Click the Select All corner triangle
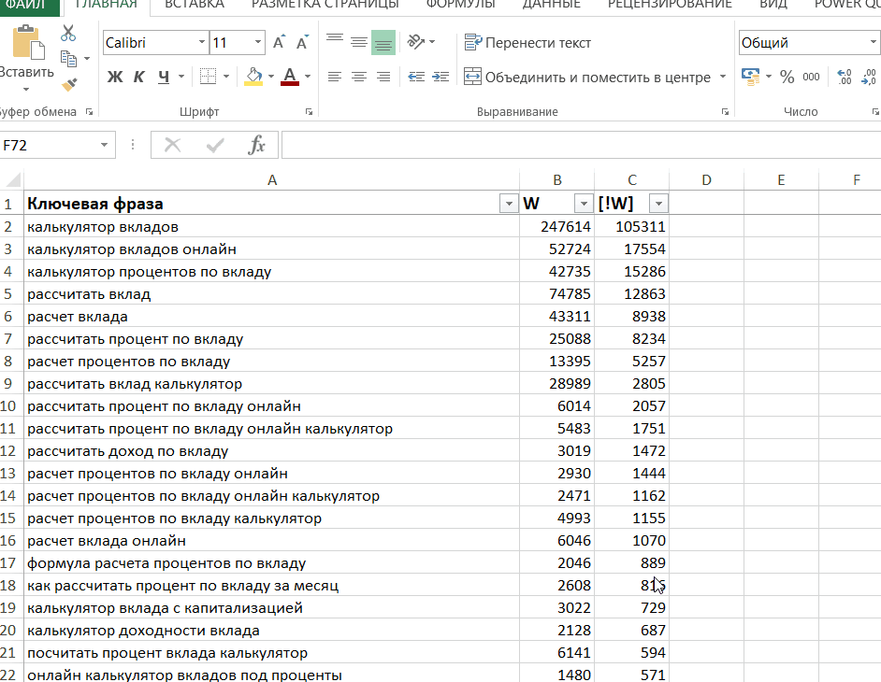Image resolution: width=881 pixels, height=682 pixels. tap(12, 179)
